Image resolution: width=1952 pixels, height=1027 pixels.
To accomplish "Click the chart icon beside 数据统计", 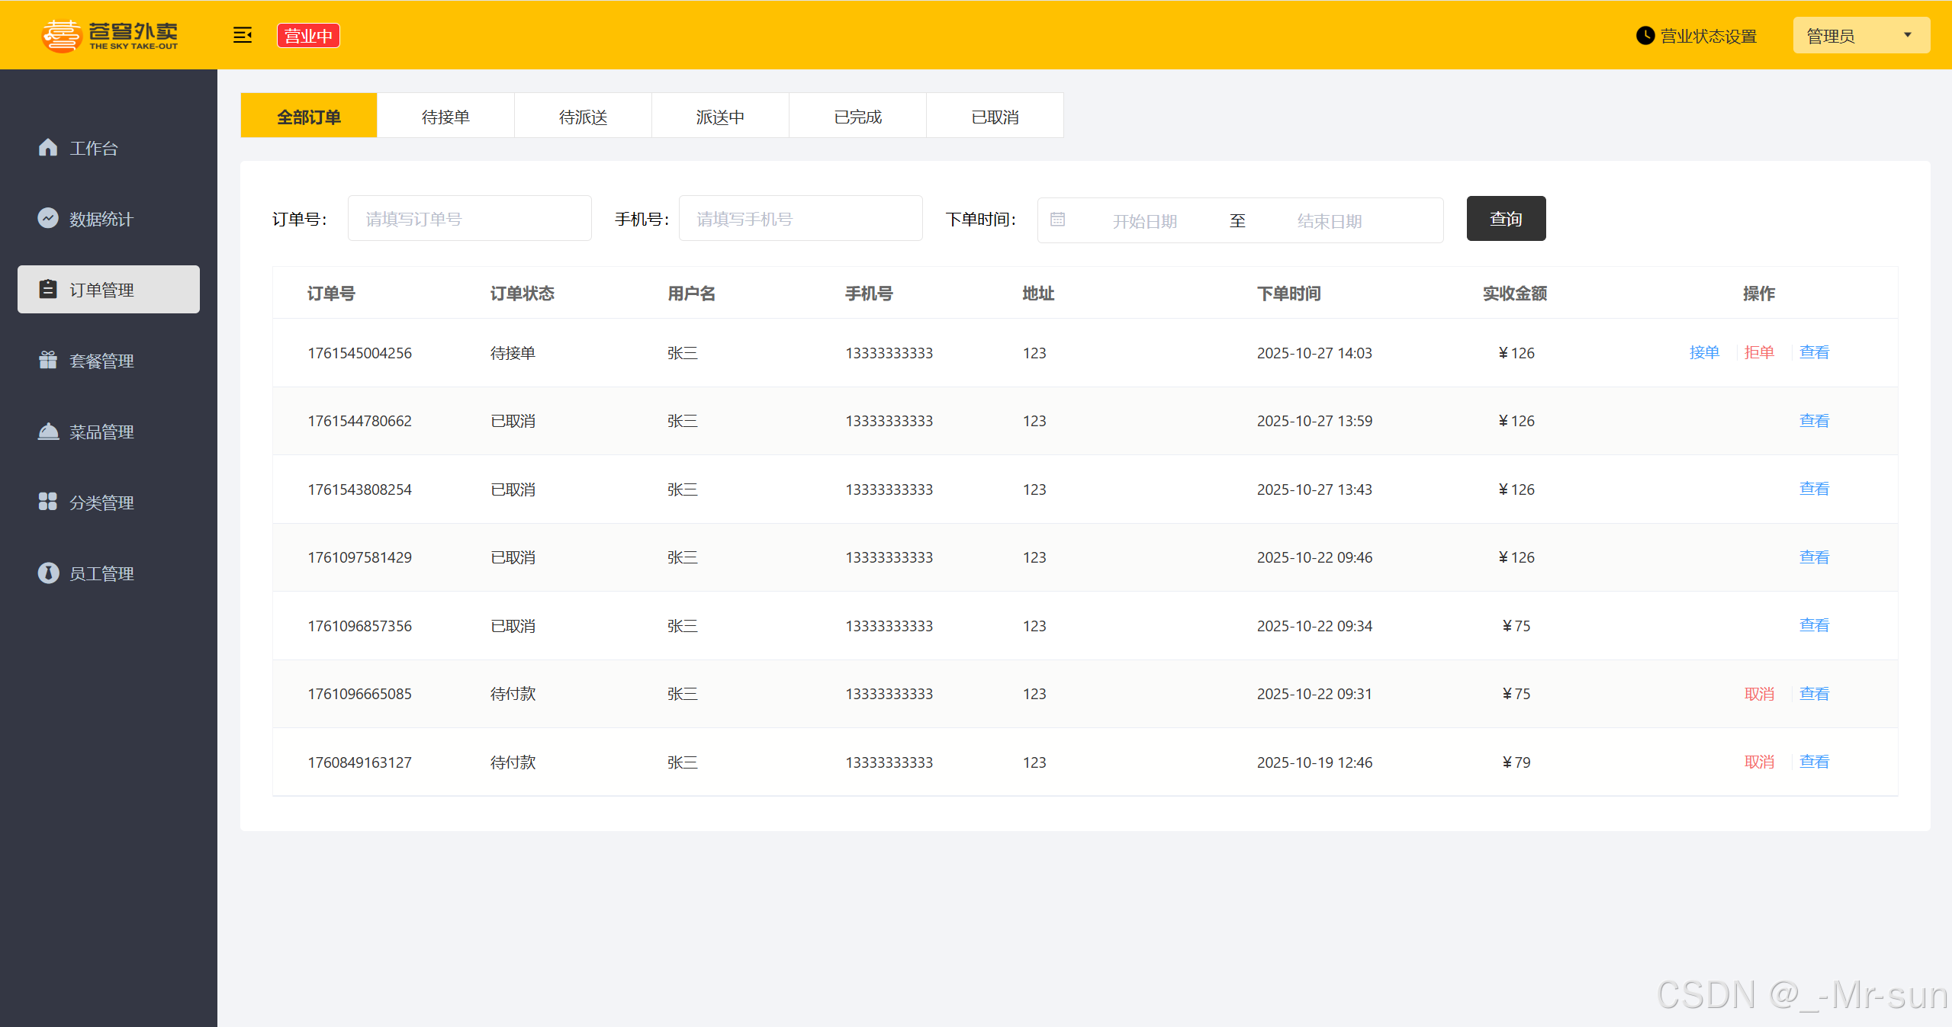I will (x=48, y=218).
